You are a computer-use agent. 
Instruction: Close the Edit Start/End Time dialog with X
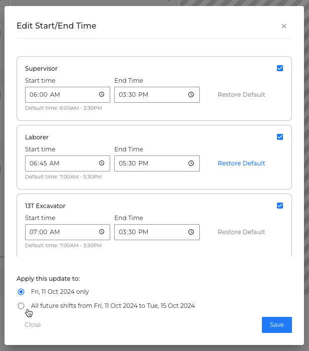[284, 26]
